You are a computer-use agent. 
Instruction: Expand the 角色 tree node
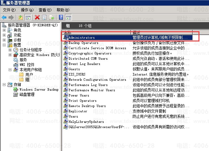(x=4, y=30)
